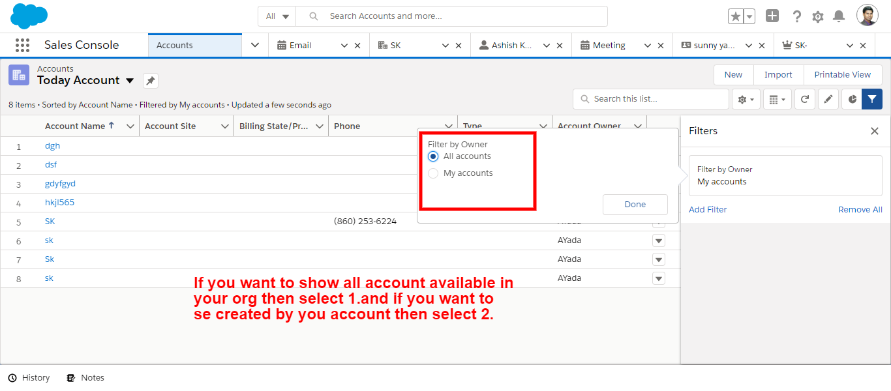This screenshot has width=891, height=391.
Task: Pin the Today Account list view
Action: click(151, 81)
